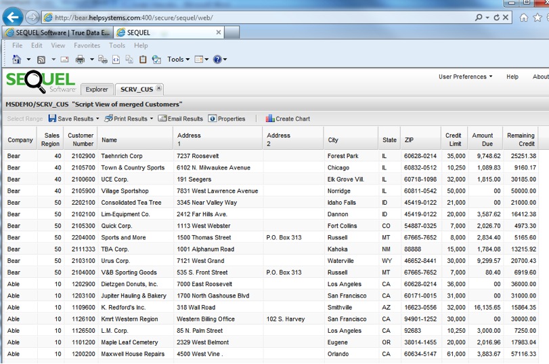This screenshot has height=364, width=549.
Task: Open the File menu
Action: (17, 45)
